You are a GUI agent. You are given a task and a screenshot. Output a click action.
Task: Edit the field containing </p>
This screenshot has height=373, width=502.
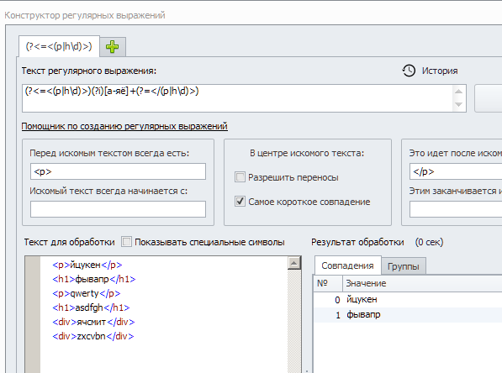pyautogui.click(x=456, y=171)
